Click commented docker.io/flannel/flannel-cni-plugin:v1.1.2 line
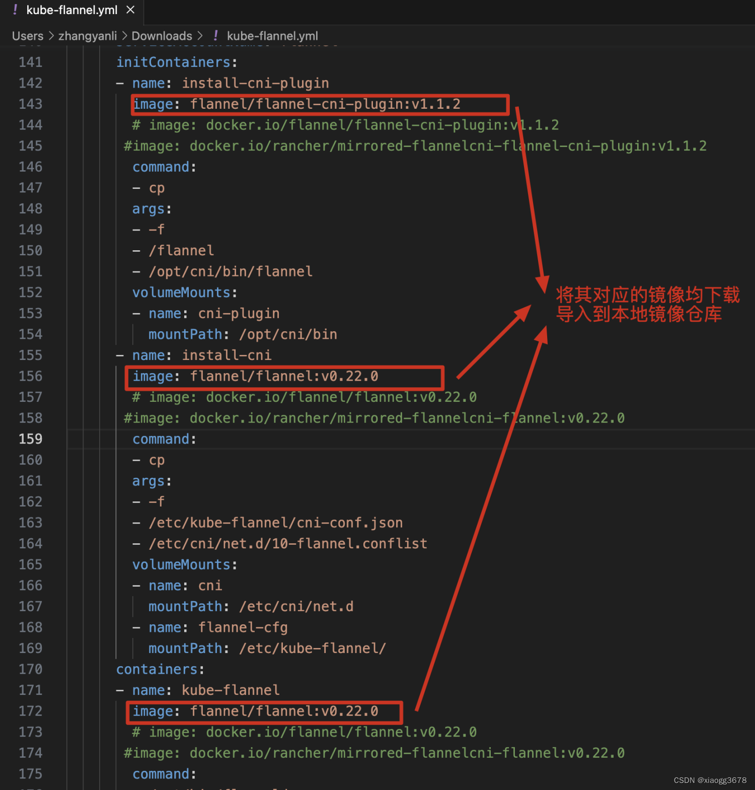755x790 pixels. [x=345, y=125]
